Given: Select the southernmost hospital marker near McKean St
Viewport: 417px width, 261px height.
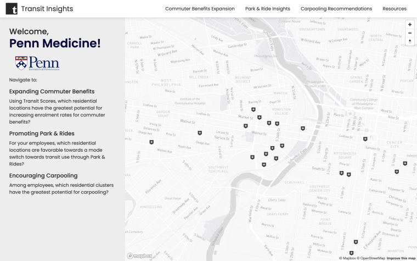Looking at the screenshot, I should (351, 253).
